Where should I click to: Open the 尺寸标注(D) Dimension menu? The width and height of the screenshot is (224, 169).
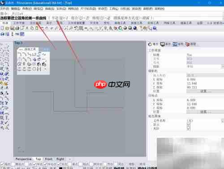pyautogui.click(x=88, y=8)
